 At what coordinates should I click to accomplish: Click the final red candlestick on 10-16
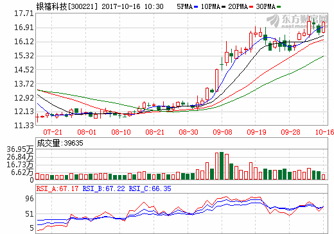(323, 27)
